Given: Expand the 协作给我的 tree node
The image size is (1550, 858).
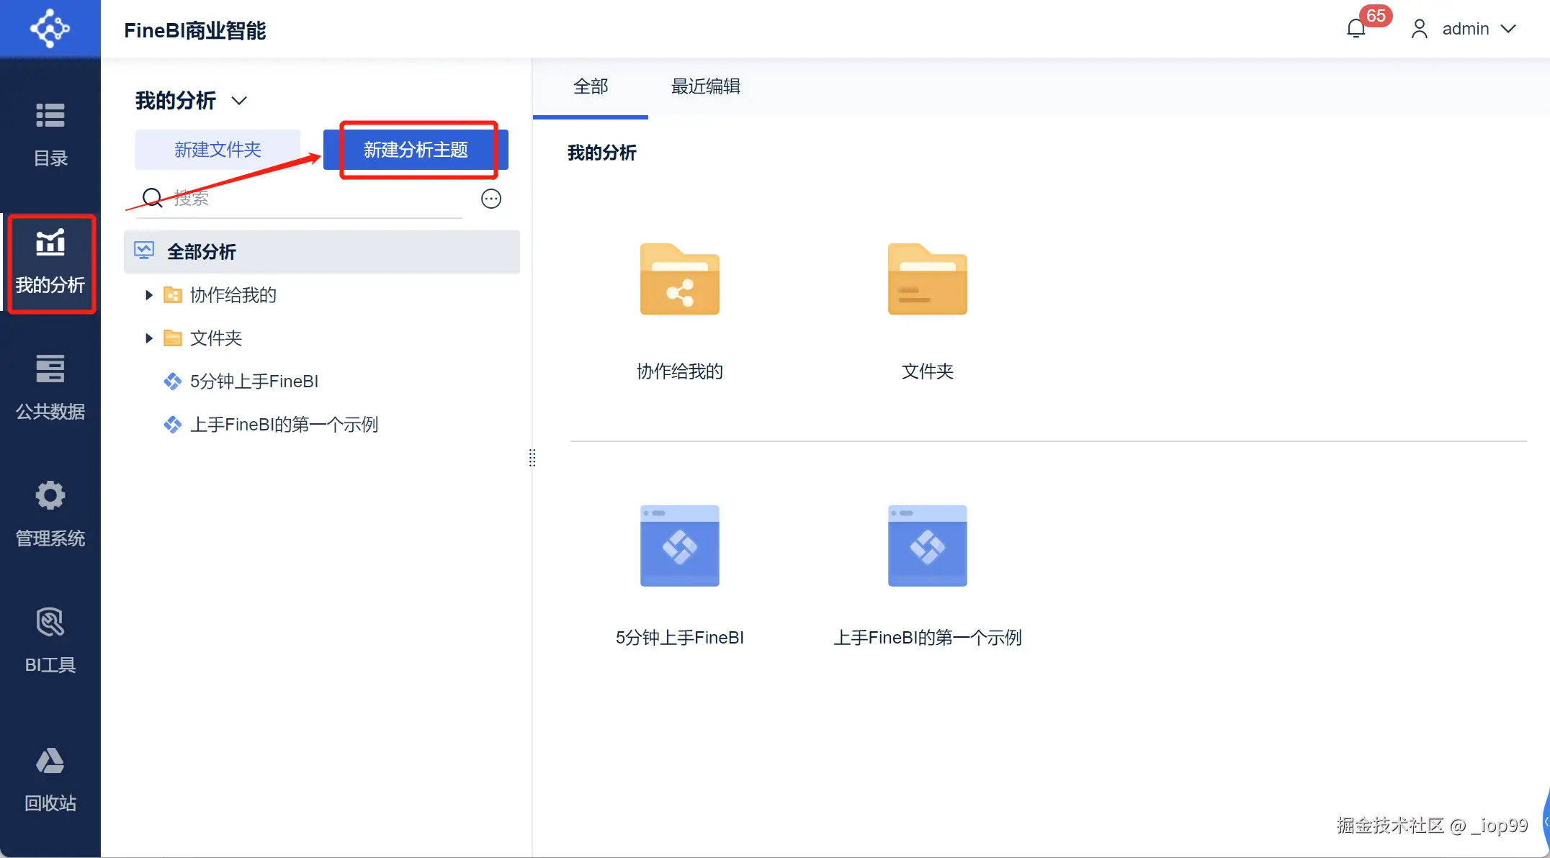Looking at the screenshot, I should tap(149, 295).
